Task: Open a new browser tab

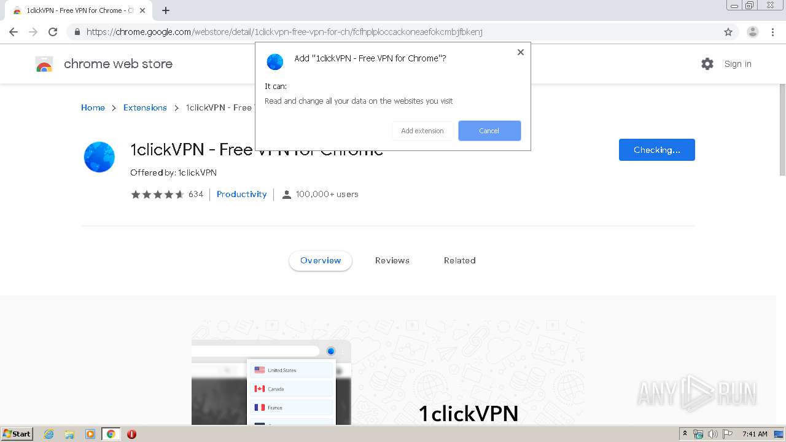Action: [166, 10]
